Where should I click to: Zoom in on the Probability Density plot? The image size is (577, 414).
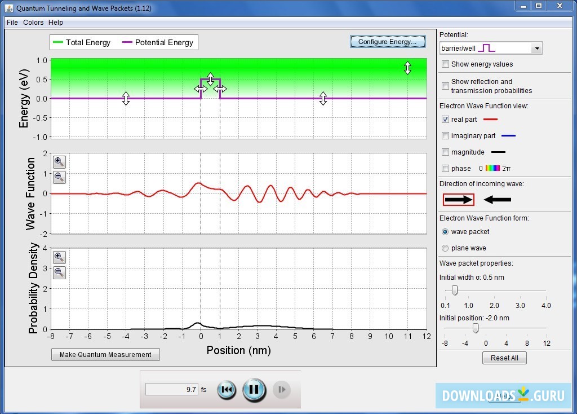click(59, 257)
